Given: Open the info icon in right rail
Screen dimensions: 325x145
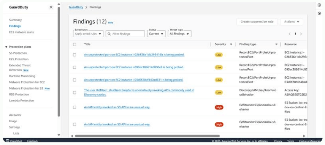Looking at the screenshot, I should click(x=319, y=5).
